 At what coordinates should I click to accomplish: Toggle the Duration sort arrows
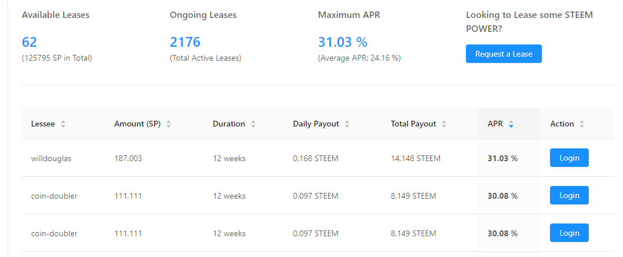coord(253,124)
